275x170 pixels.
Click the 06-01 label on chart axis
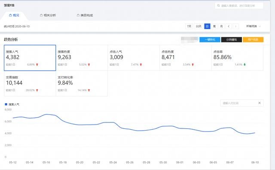(x=180, y=162)
